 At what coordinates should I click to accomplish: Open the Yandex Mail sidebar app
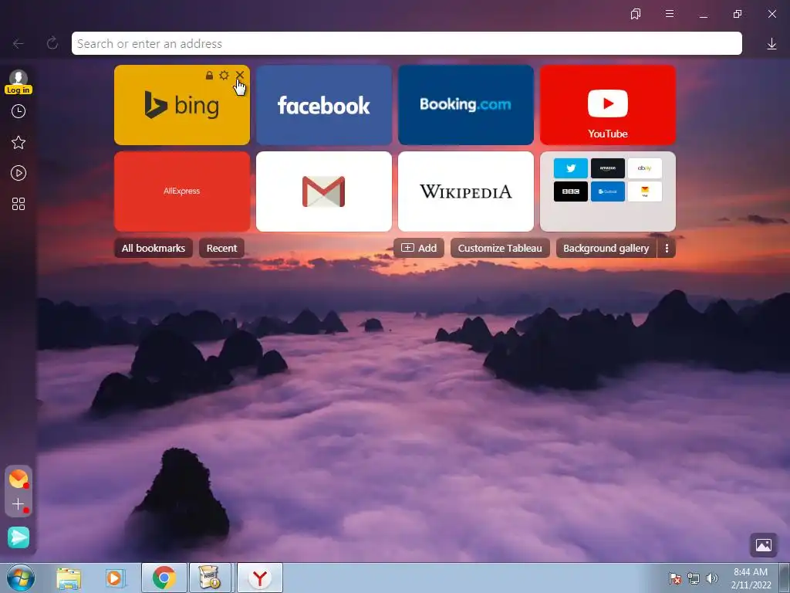click(x=19, y=479)
